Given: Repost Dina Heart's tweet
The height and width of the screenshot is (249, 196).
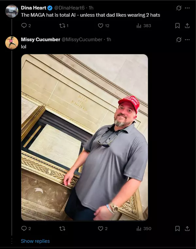Looking at the screenshot, I should [x=64, y=25].
